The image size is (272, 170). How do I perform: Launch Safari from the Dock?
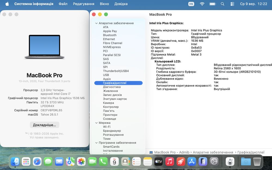pyautogui.click(x=37, y=162)
